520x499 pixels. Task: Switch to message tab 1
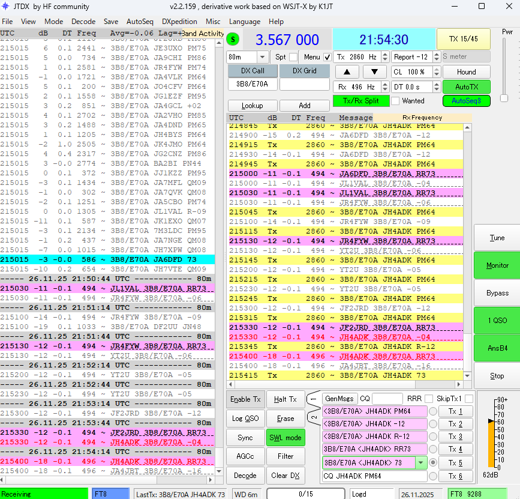[x=313, y=399]
